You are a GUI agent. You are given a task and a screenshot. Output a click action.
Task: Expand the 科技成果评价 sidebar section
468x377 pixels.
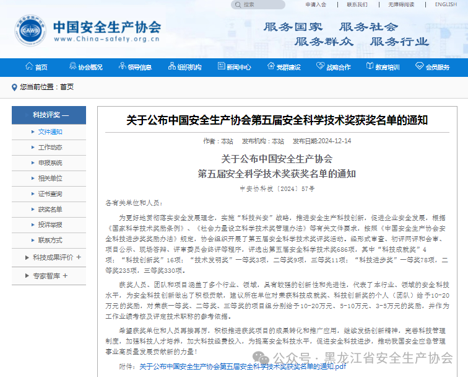tap(53, 257)
